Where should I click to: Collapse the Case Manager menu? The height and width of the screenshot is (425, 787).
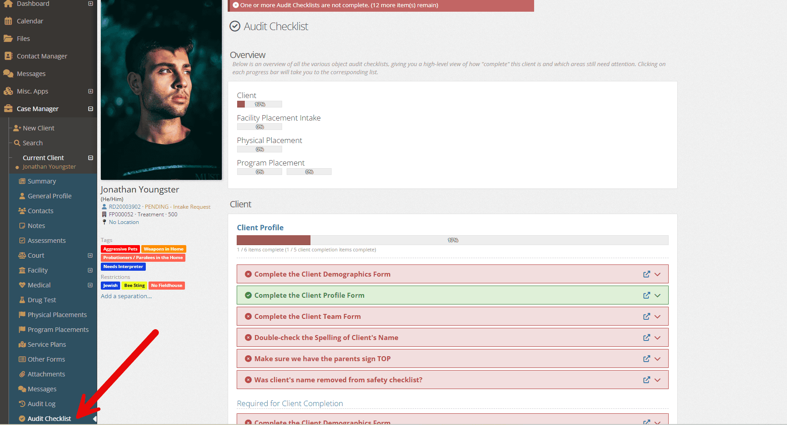click(90, 109)
